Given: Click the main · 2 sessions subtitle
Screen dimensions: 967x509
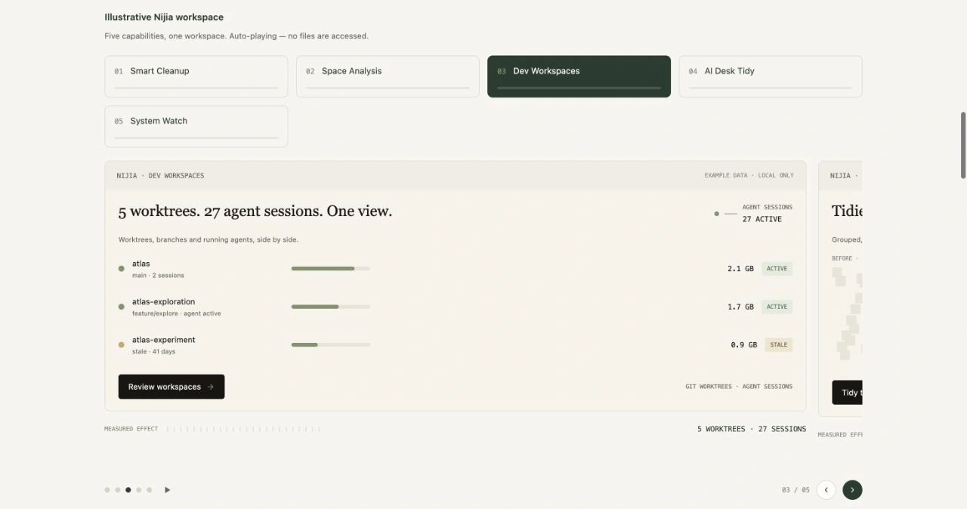Looking at the screenshot, I should tap(158, 276).
